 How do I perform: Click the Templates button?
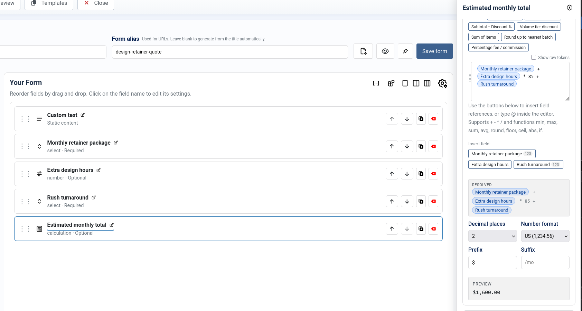coord(49,3)
